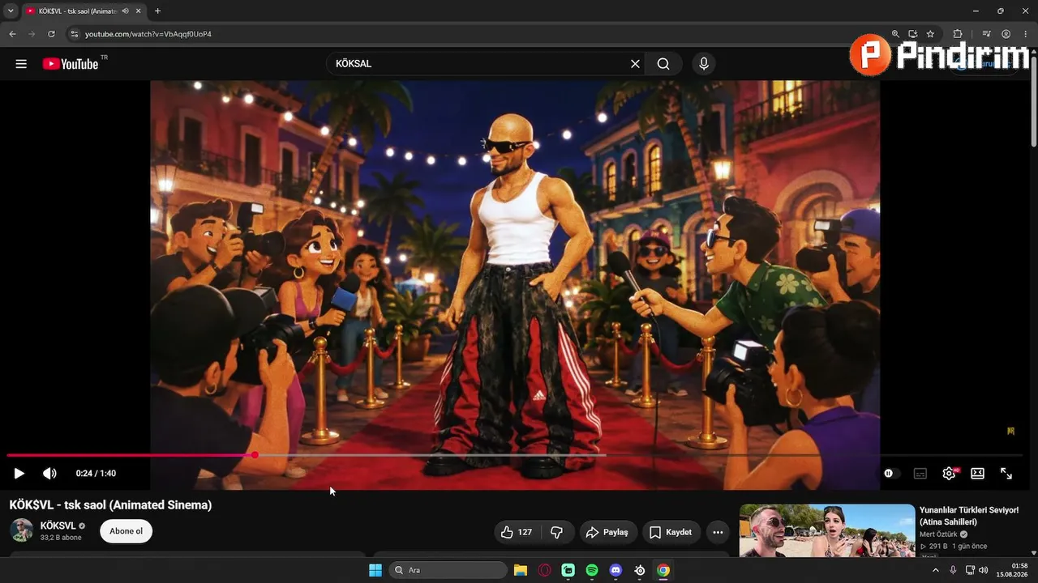Clear the KÖKSAL search text
Viewport: 1038px width, 583px height.
(x=635, y=64)
